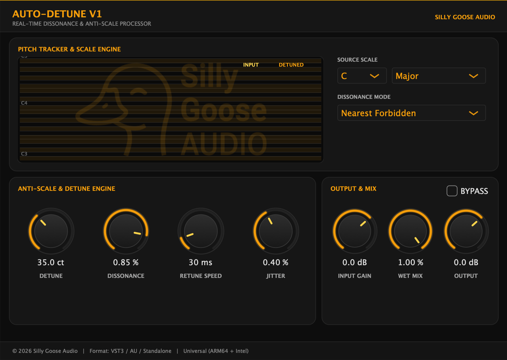Expand the Nearest Forbidden dissonance mode dropdown
The height and width of the screenshot is (360, 507).
click(411, 113)
